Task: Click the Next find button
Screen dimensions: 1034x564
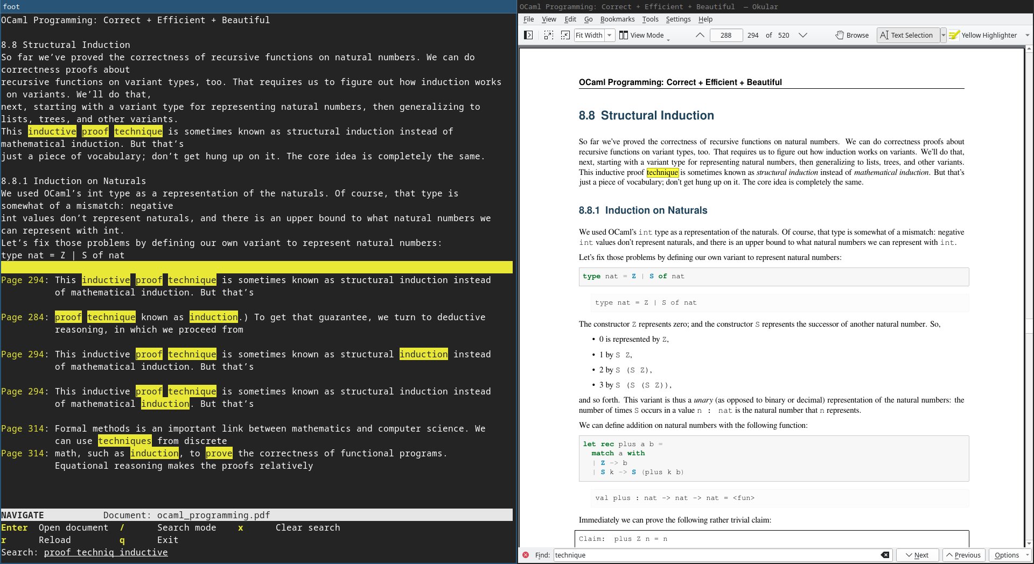Action: coord(917,555)
